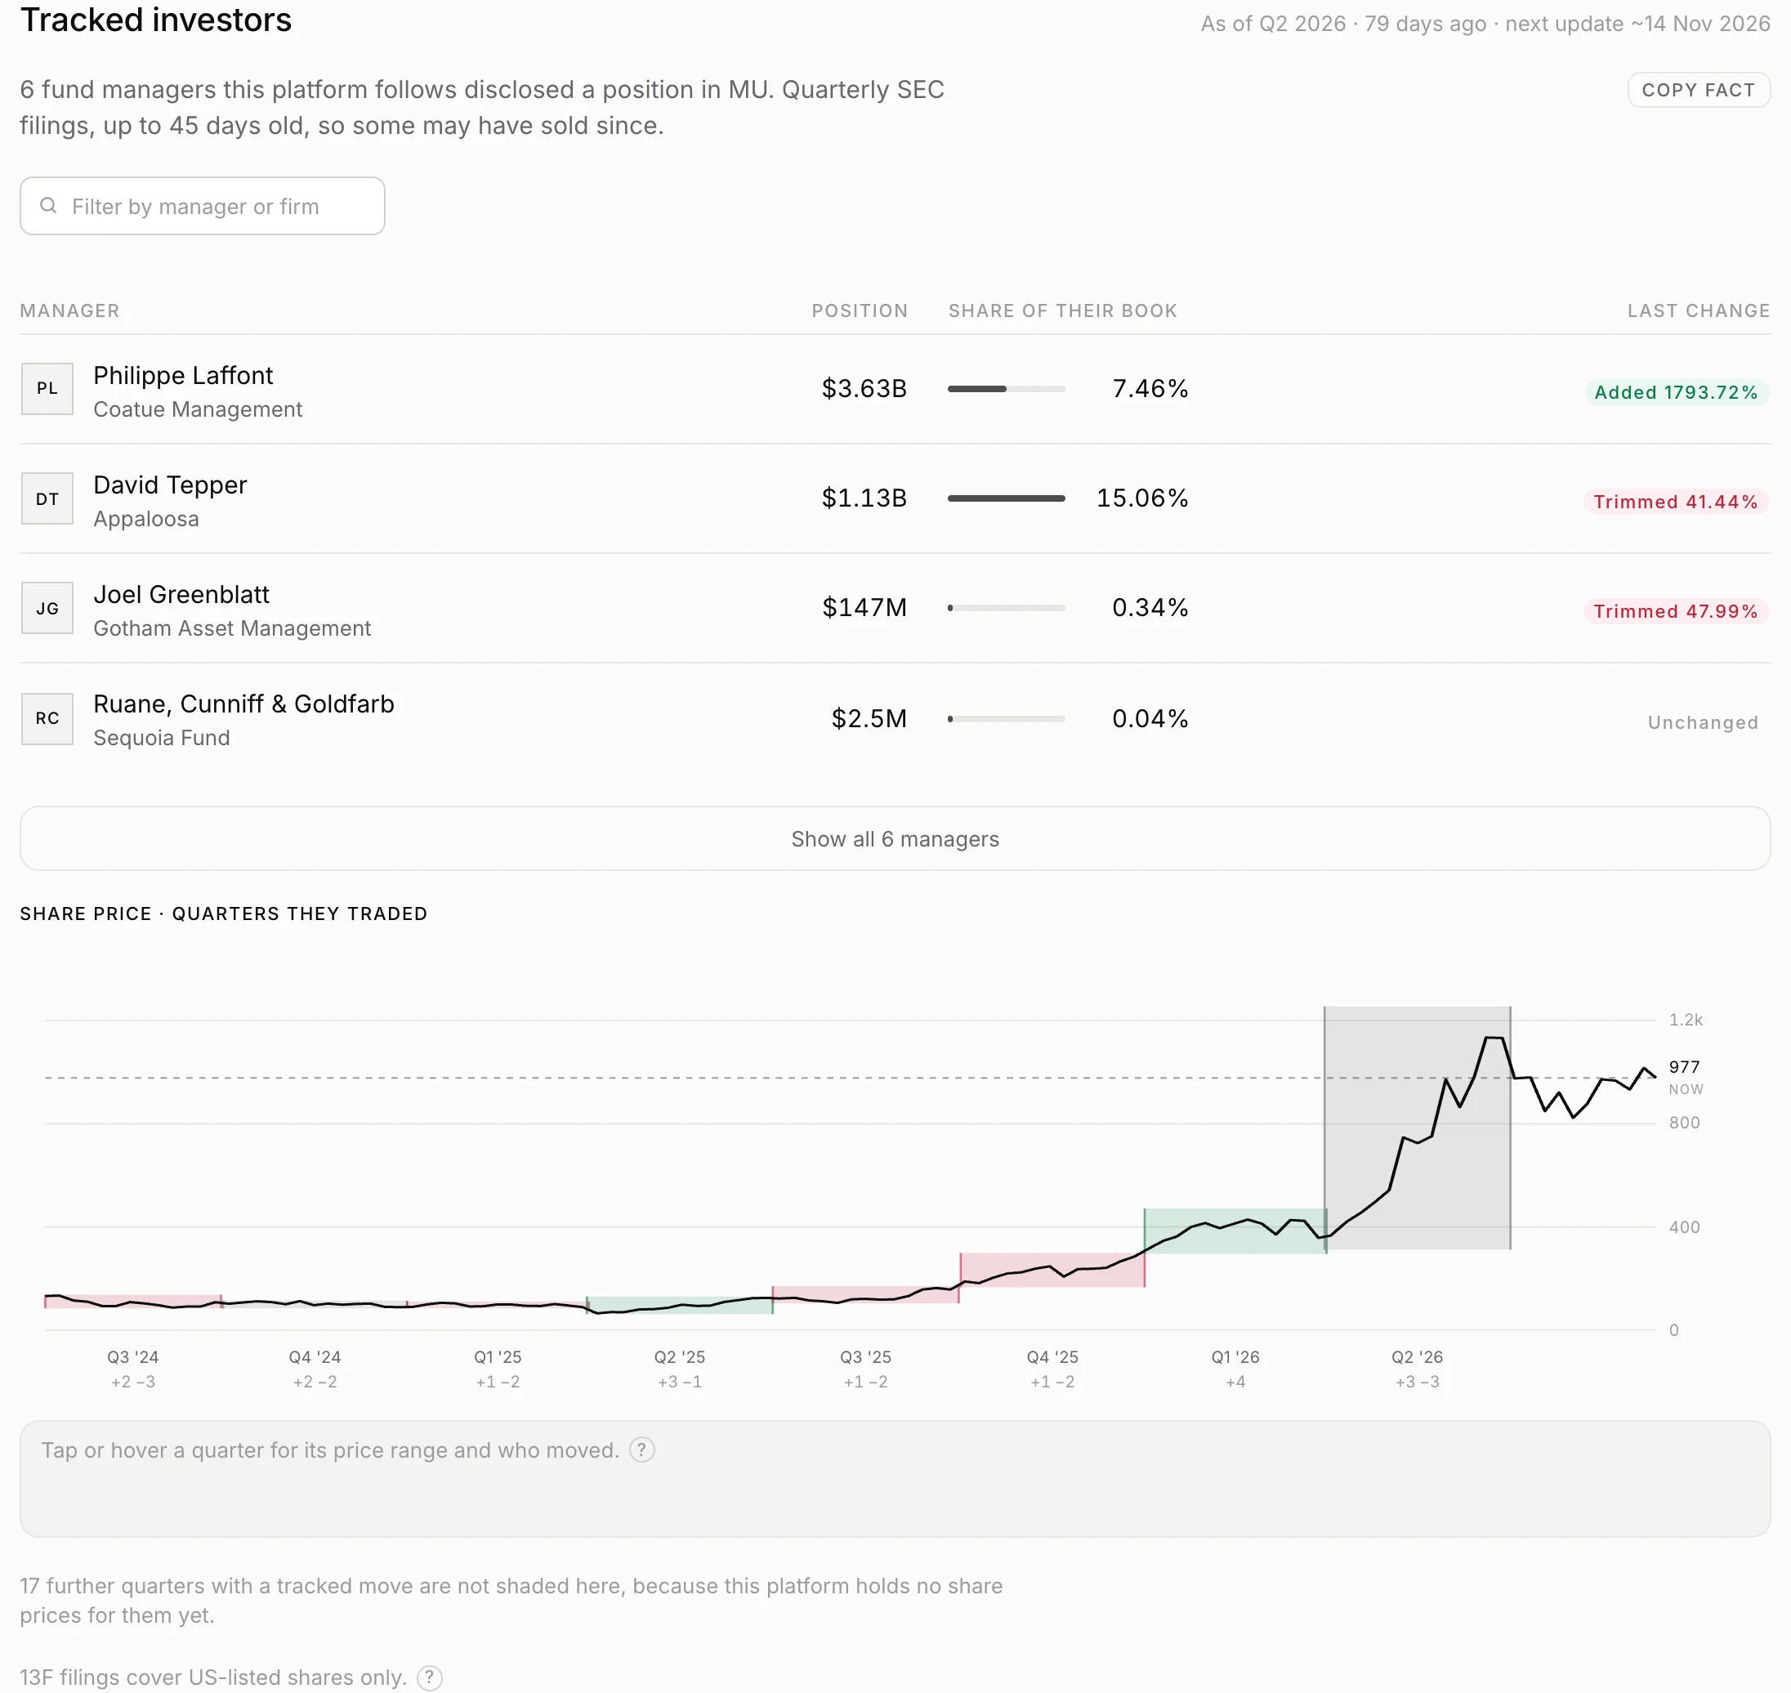Click the 0.04% book share value
The image size is (1791, 1693).
click(x=1150, y=718)
